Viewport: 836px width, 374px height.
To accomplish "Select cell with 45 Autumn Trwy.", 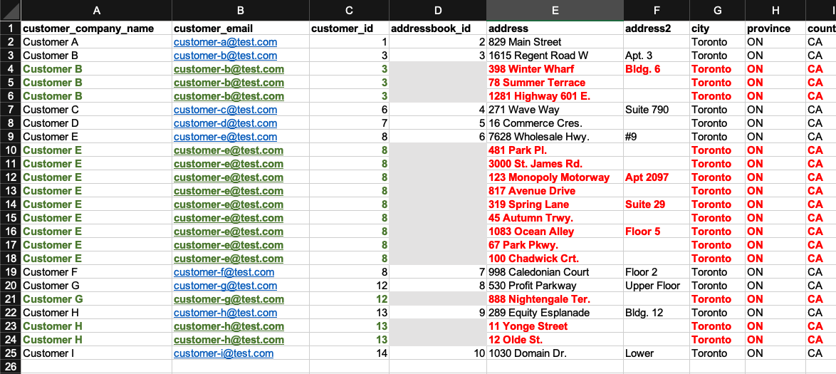I will coord(555,218).
